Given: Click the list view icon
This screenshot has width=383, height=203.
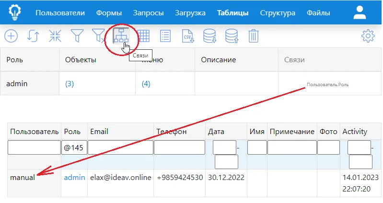Looking at the screenshot, I should (165, 36).
